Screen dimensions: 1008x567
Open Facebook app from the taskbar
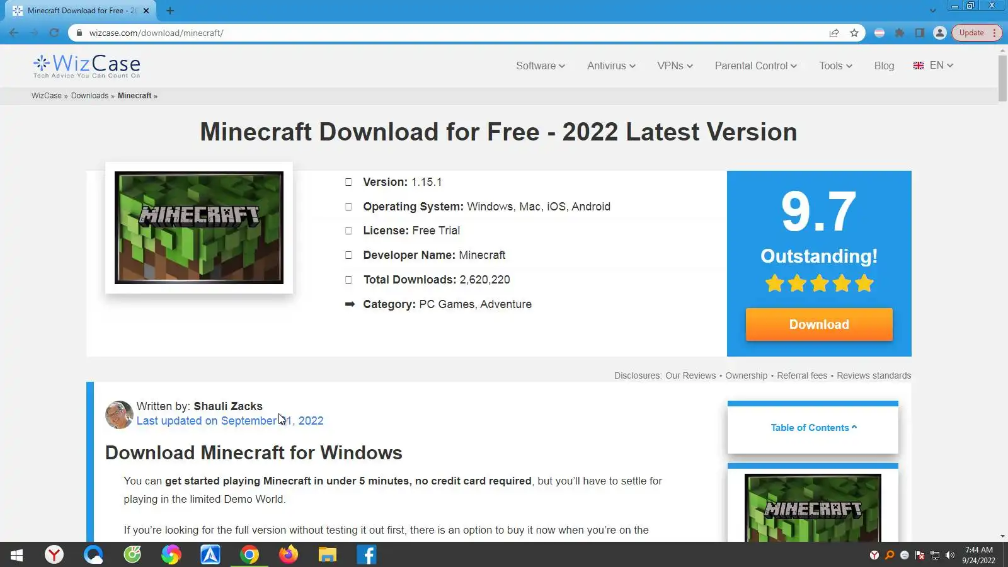click(x=367, y=555)
